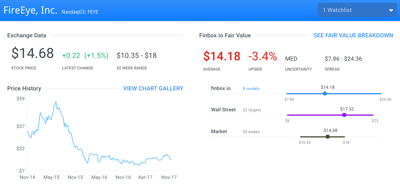The image size is (400, 191).
Task: Click the Watchlist dropdown arrow icon
Action: pos(391,10)
